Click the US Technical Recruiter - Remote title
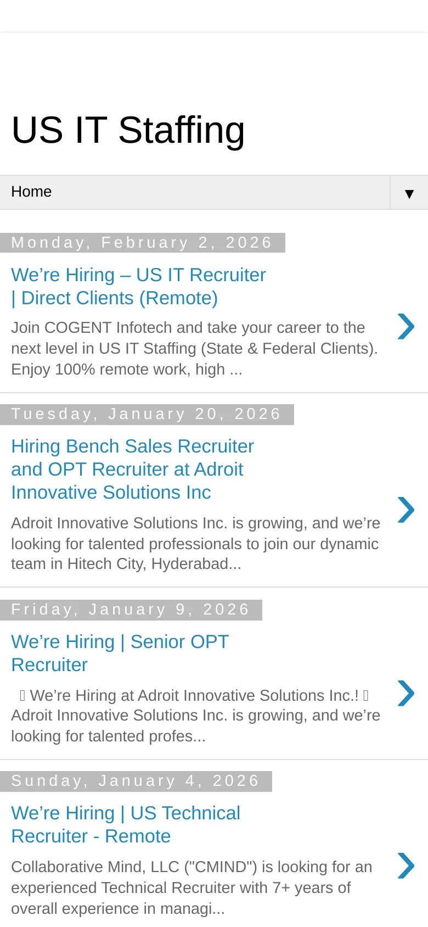428x927 pixels. [x=126, y=824]
